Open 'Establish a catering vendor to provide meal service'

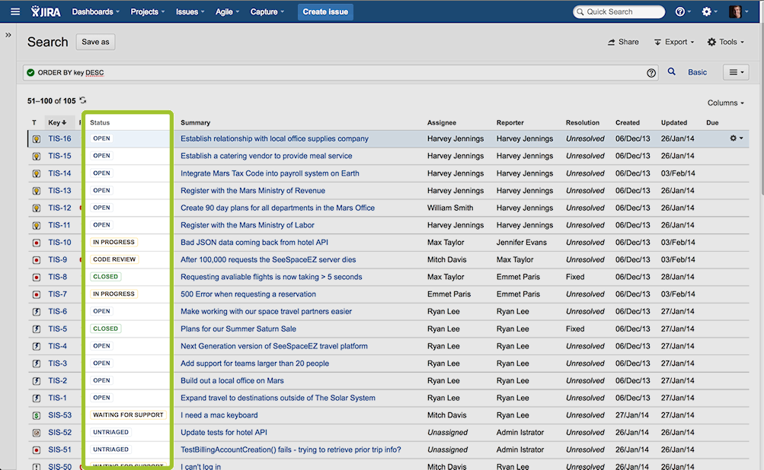pos(267,156)
